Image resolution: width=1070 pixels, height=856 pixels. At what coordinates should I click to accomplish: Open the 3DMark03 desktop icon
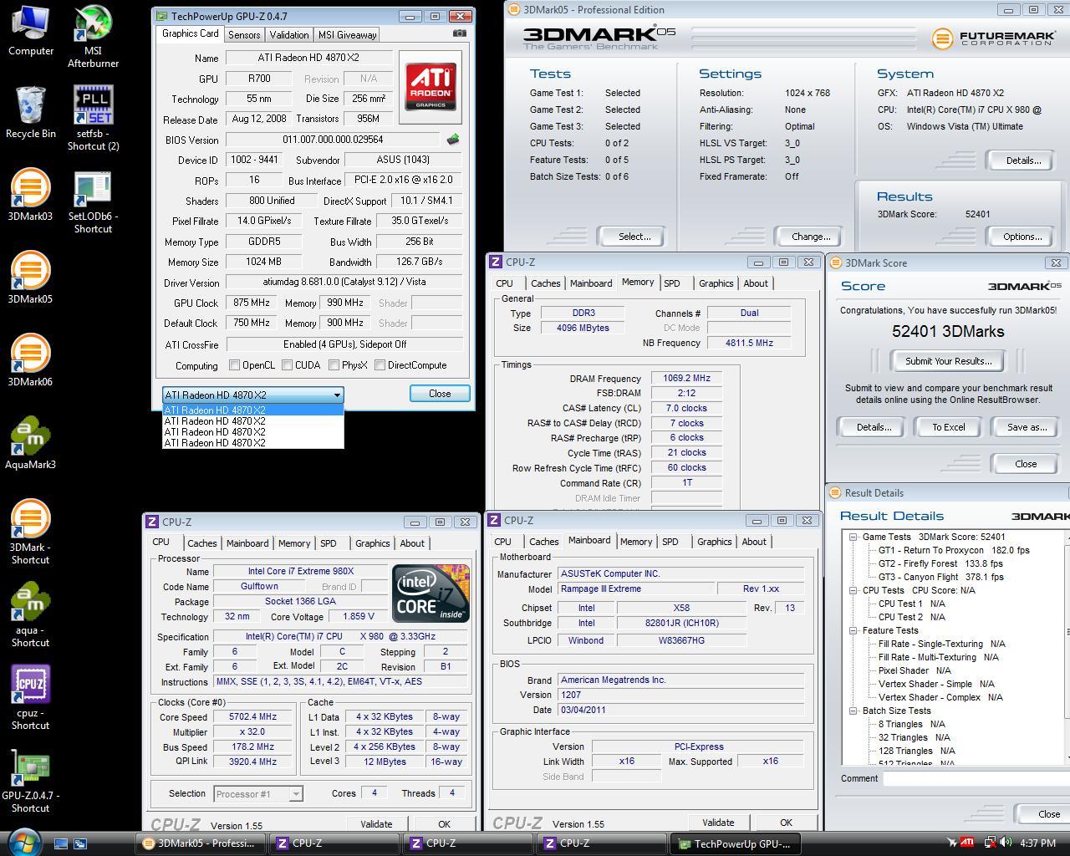coord(30,195)
